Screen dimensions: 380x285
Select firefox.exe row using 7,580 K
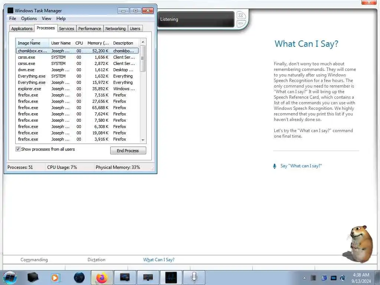point(77,120)
